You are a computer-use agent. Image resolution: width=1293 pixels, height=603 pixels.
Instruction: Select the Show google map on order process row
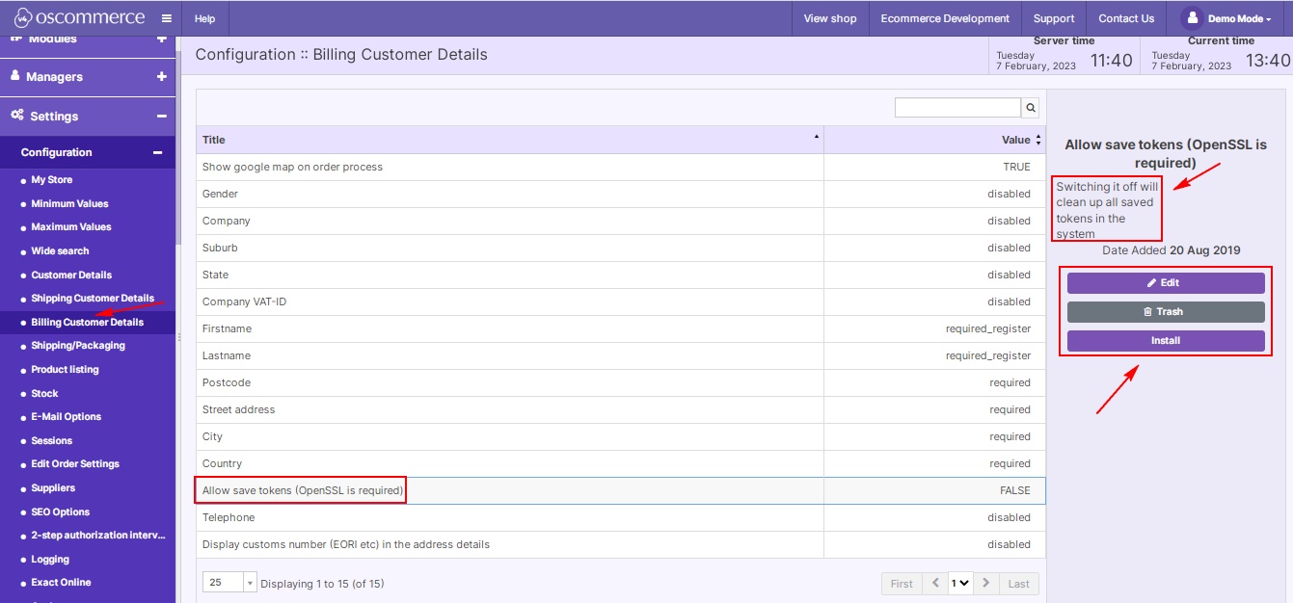[621, 168]
